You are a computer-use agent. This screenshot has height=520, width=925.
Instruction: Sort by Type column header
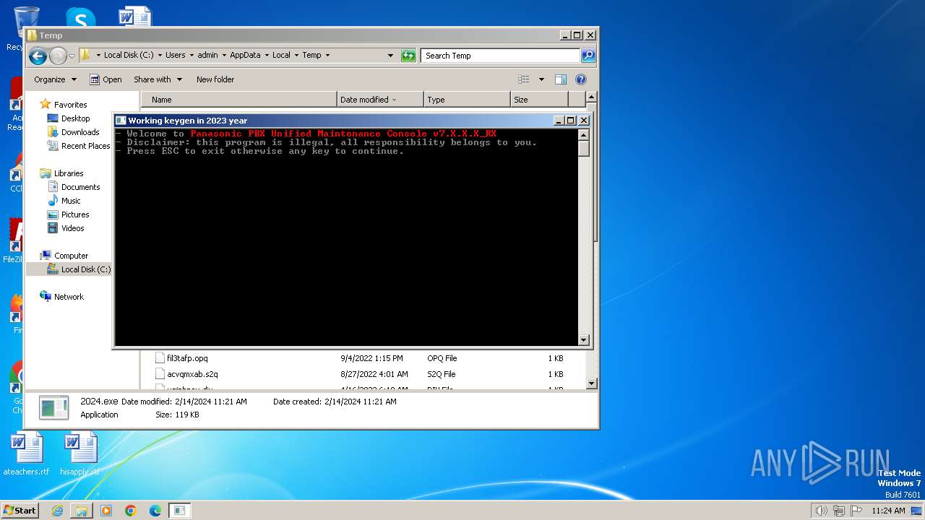(x=467, y=100)
